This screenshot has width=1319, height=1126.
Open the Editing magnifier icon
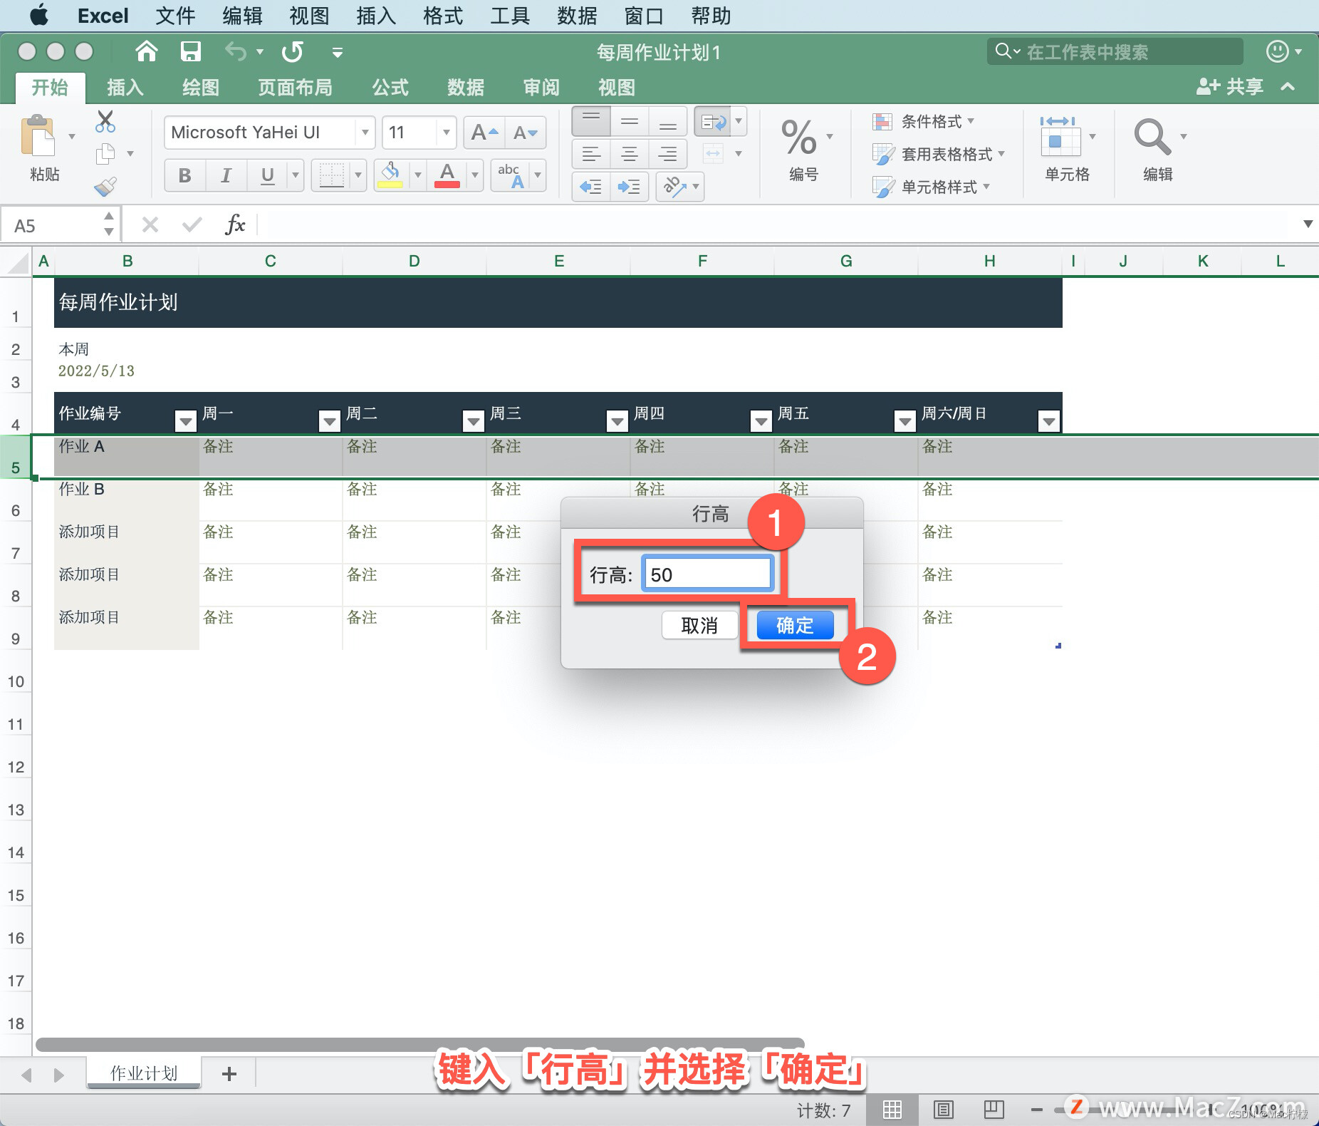(x=1152, y=136)
